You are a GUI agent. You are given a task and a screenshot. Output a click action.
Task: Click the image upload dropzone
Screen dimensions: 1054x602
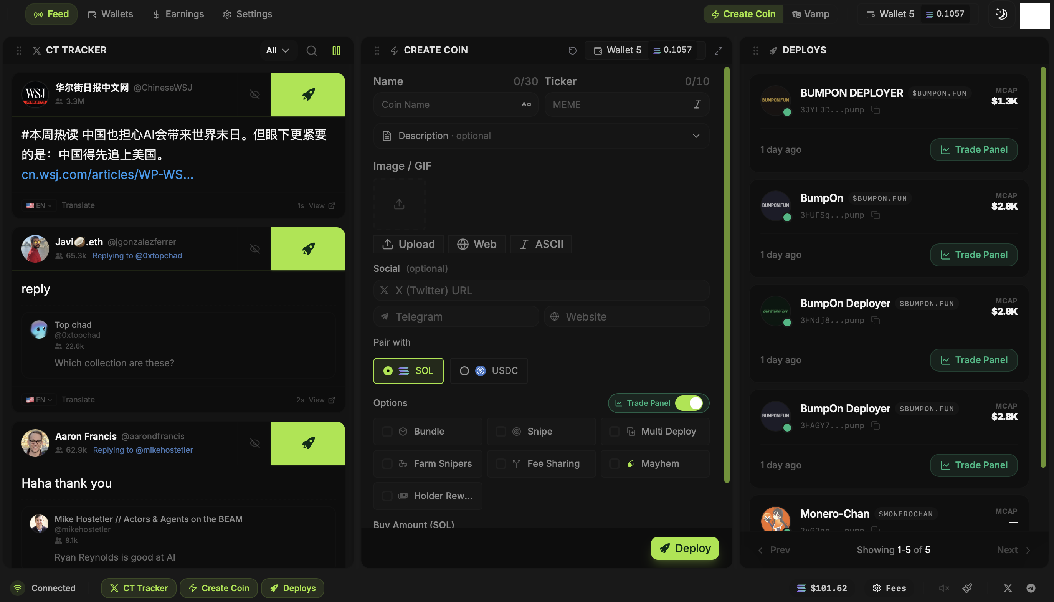(x=399, y=204)
